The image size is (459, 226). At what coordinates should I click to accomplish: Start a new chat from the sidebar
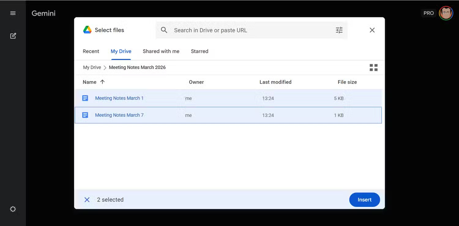(x=13, y=35)
